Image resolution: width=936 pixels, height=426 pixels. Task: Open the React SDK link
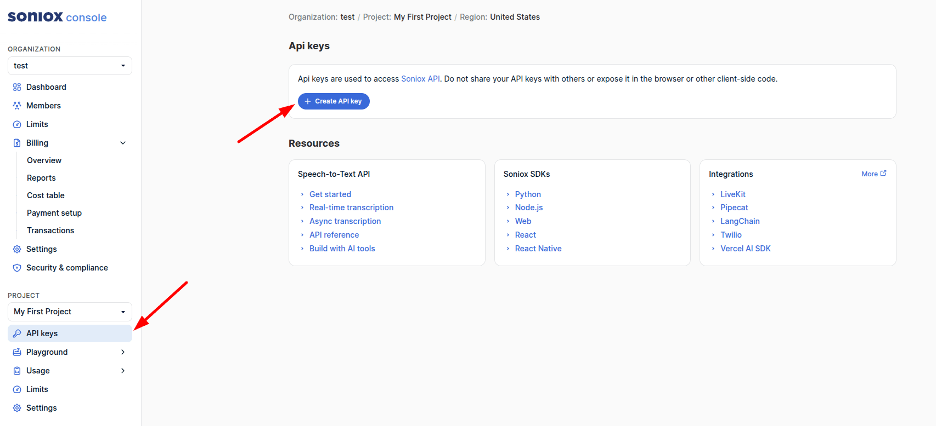(525, 235)
